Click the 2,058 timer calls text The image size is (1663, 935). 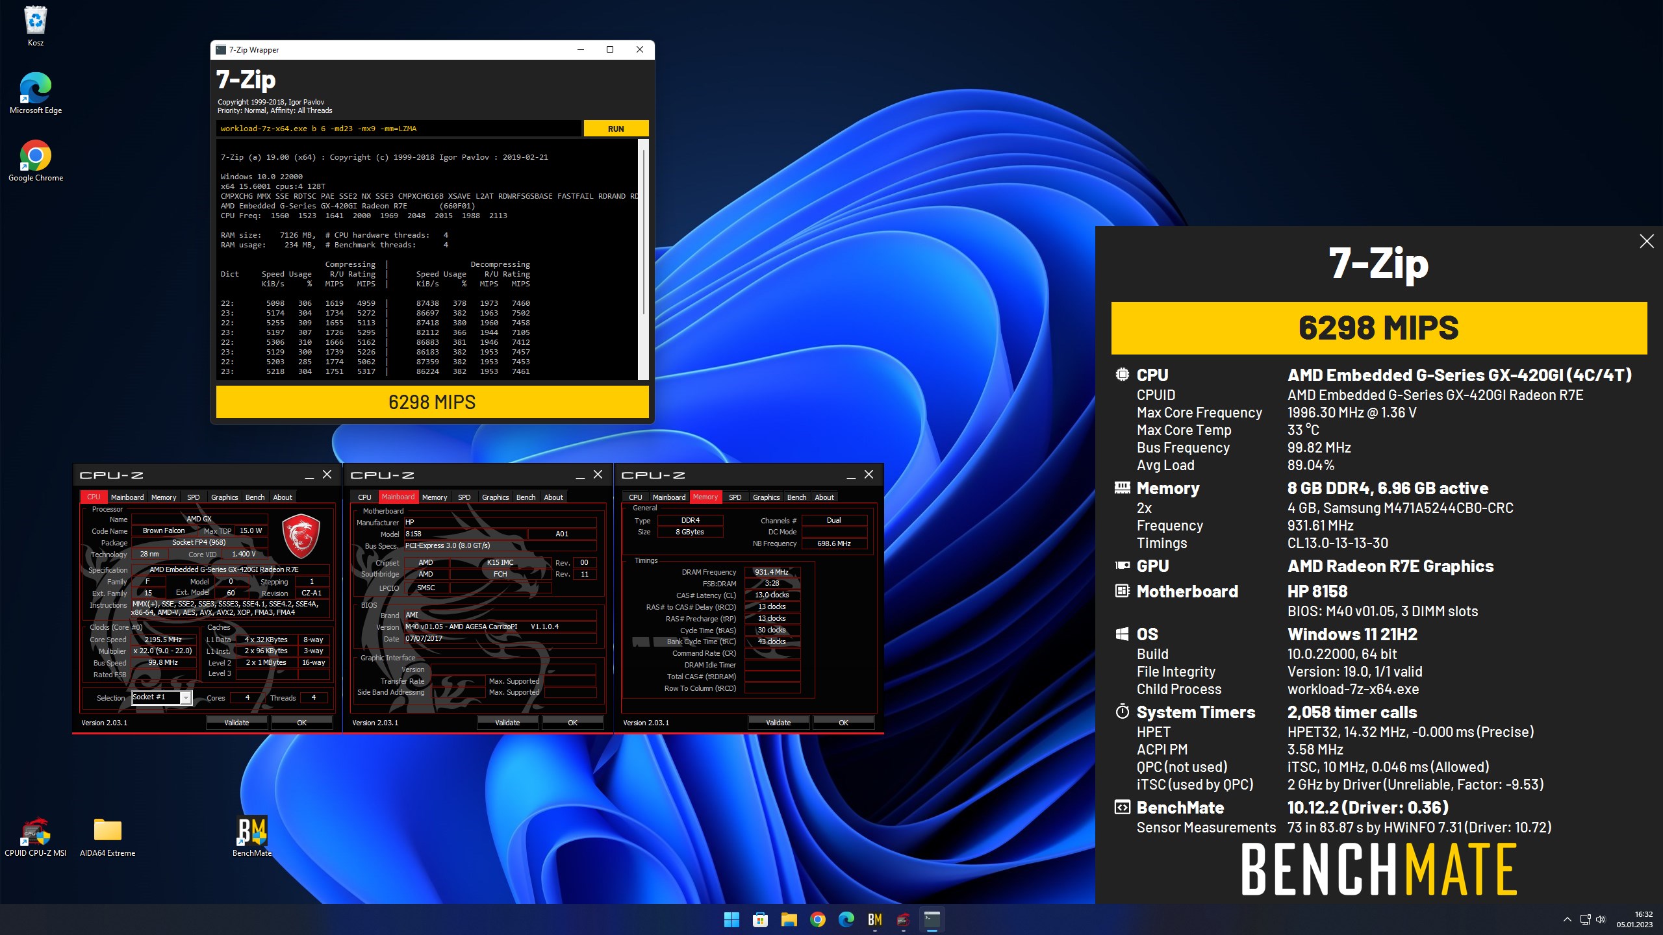pyautogui.click(x=1352, y=712)
